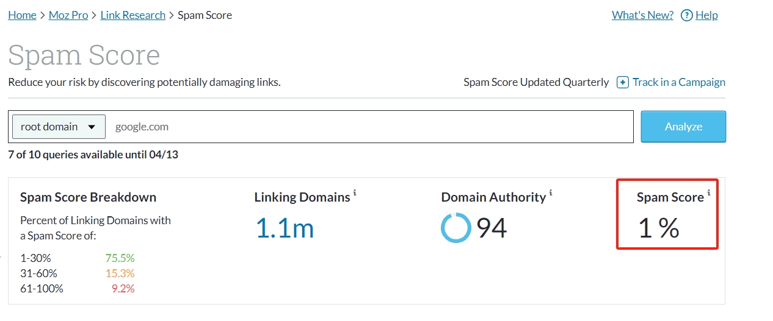
Task: Click the 75.5% green percentage
Action: point(120,258)
